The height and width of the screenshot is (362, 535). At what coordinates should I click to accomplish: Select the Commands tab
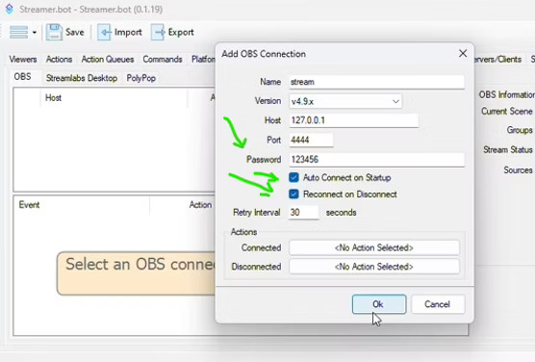163,59
